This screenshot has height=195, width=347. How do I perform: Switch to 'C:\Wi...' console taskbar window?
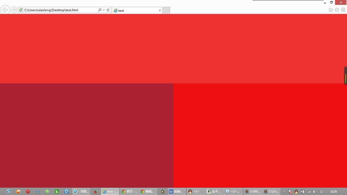point(252,191)
